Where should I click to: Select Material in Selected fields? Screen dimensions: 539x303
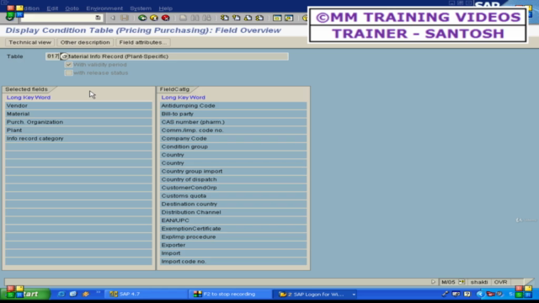pyautogui.click(x=78, y=114)
